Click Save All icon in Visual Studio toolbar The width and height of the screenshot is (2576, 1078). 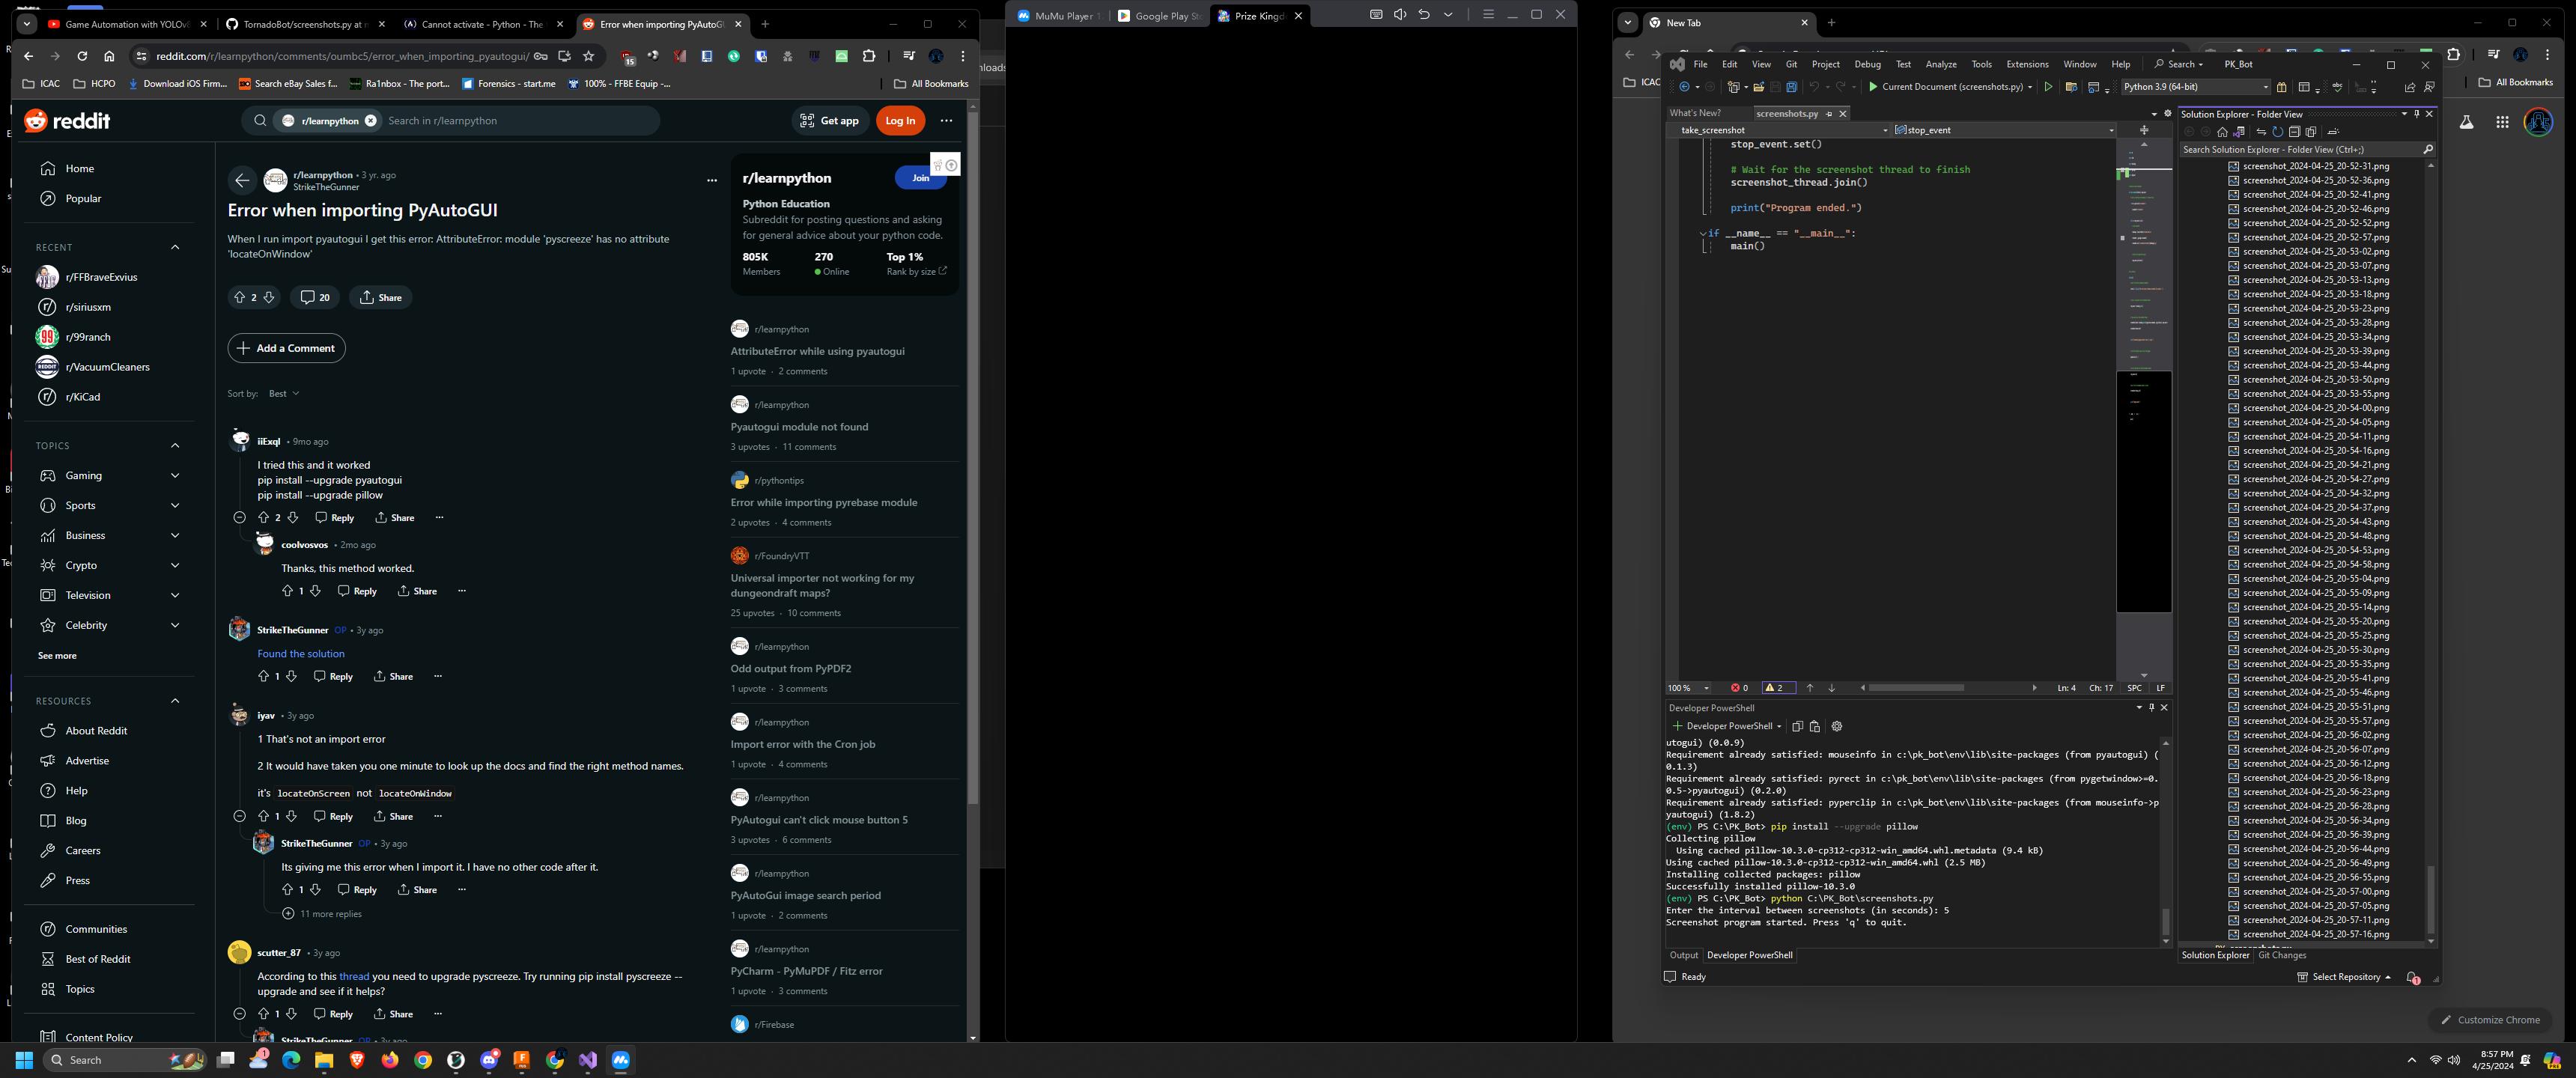(x=1791, y=87)
